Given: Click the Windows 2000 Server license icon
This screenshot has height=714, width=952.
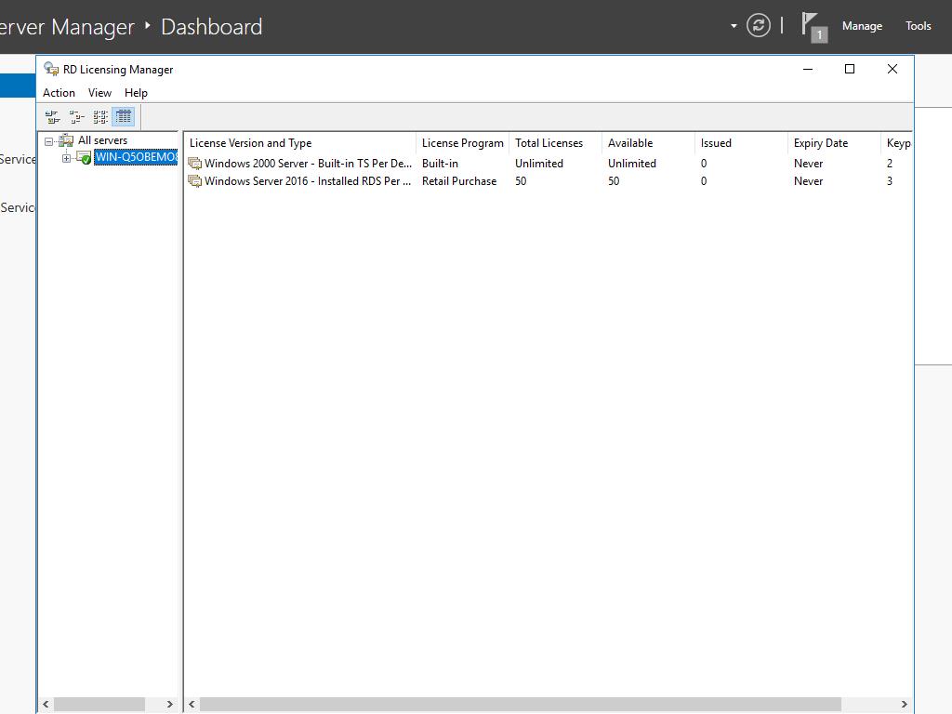Looking at the screenshot, I should click(194, 164).
